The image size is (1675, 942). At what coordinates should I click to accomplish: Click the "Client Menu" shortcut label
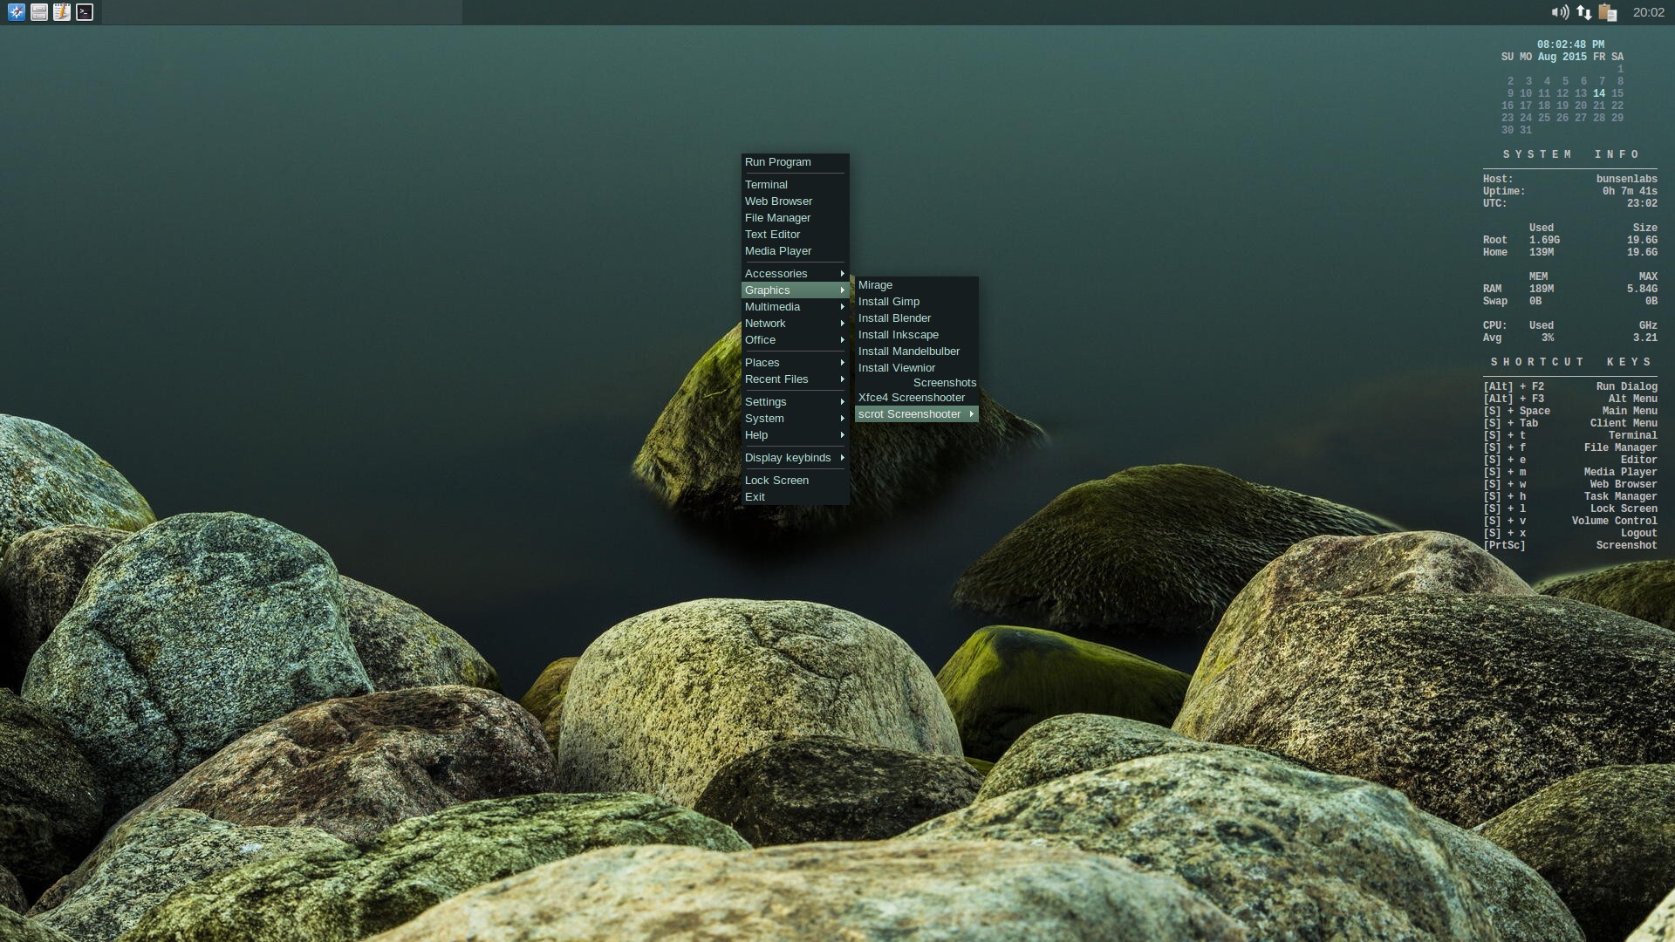coord(1623,423)
